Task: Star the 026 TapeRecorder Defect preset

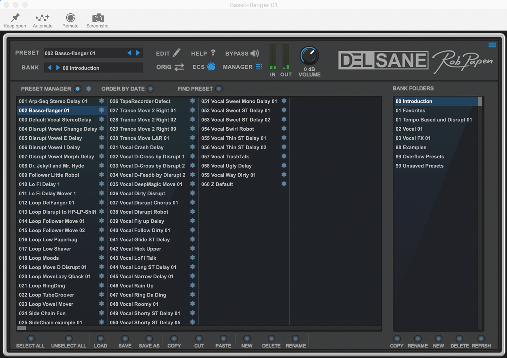Action: tap(192, 101)
